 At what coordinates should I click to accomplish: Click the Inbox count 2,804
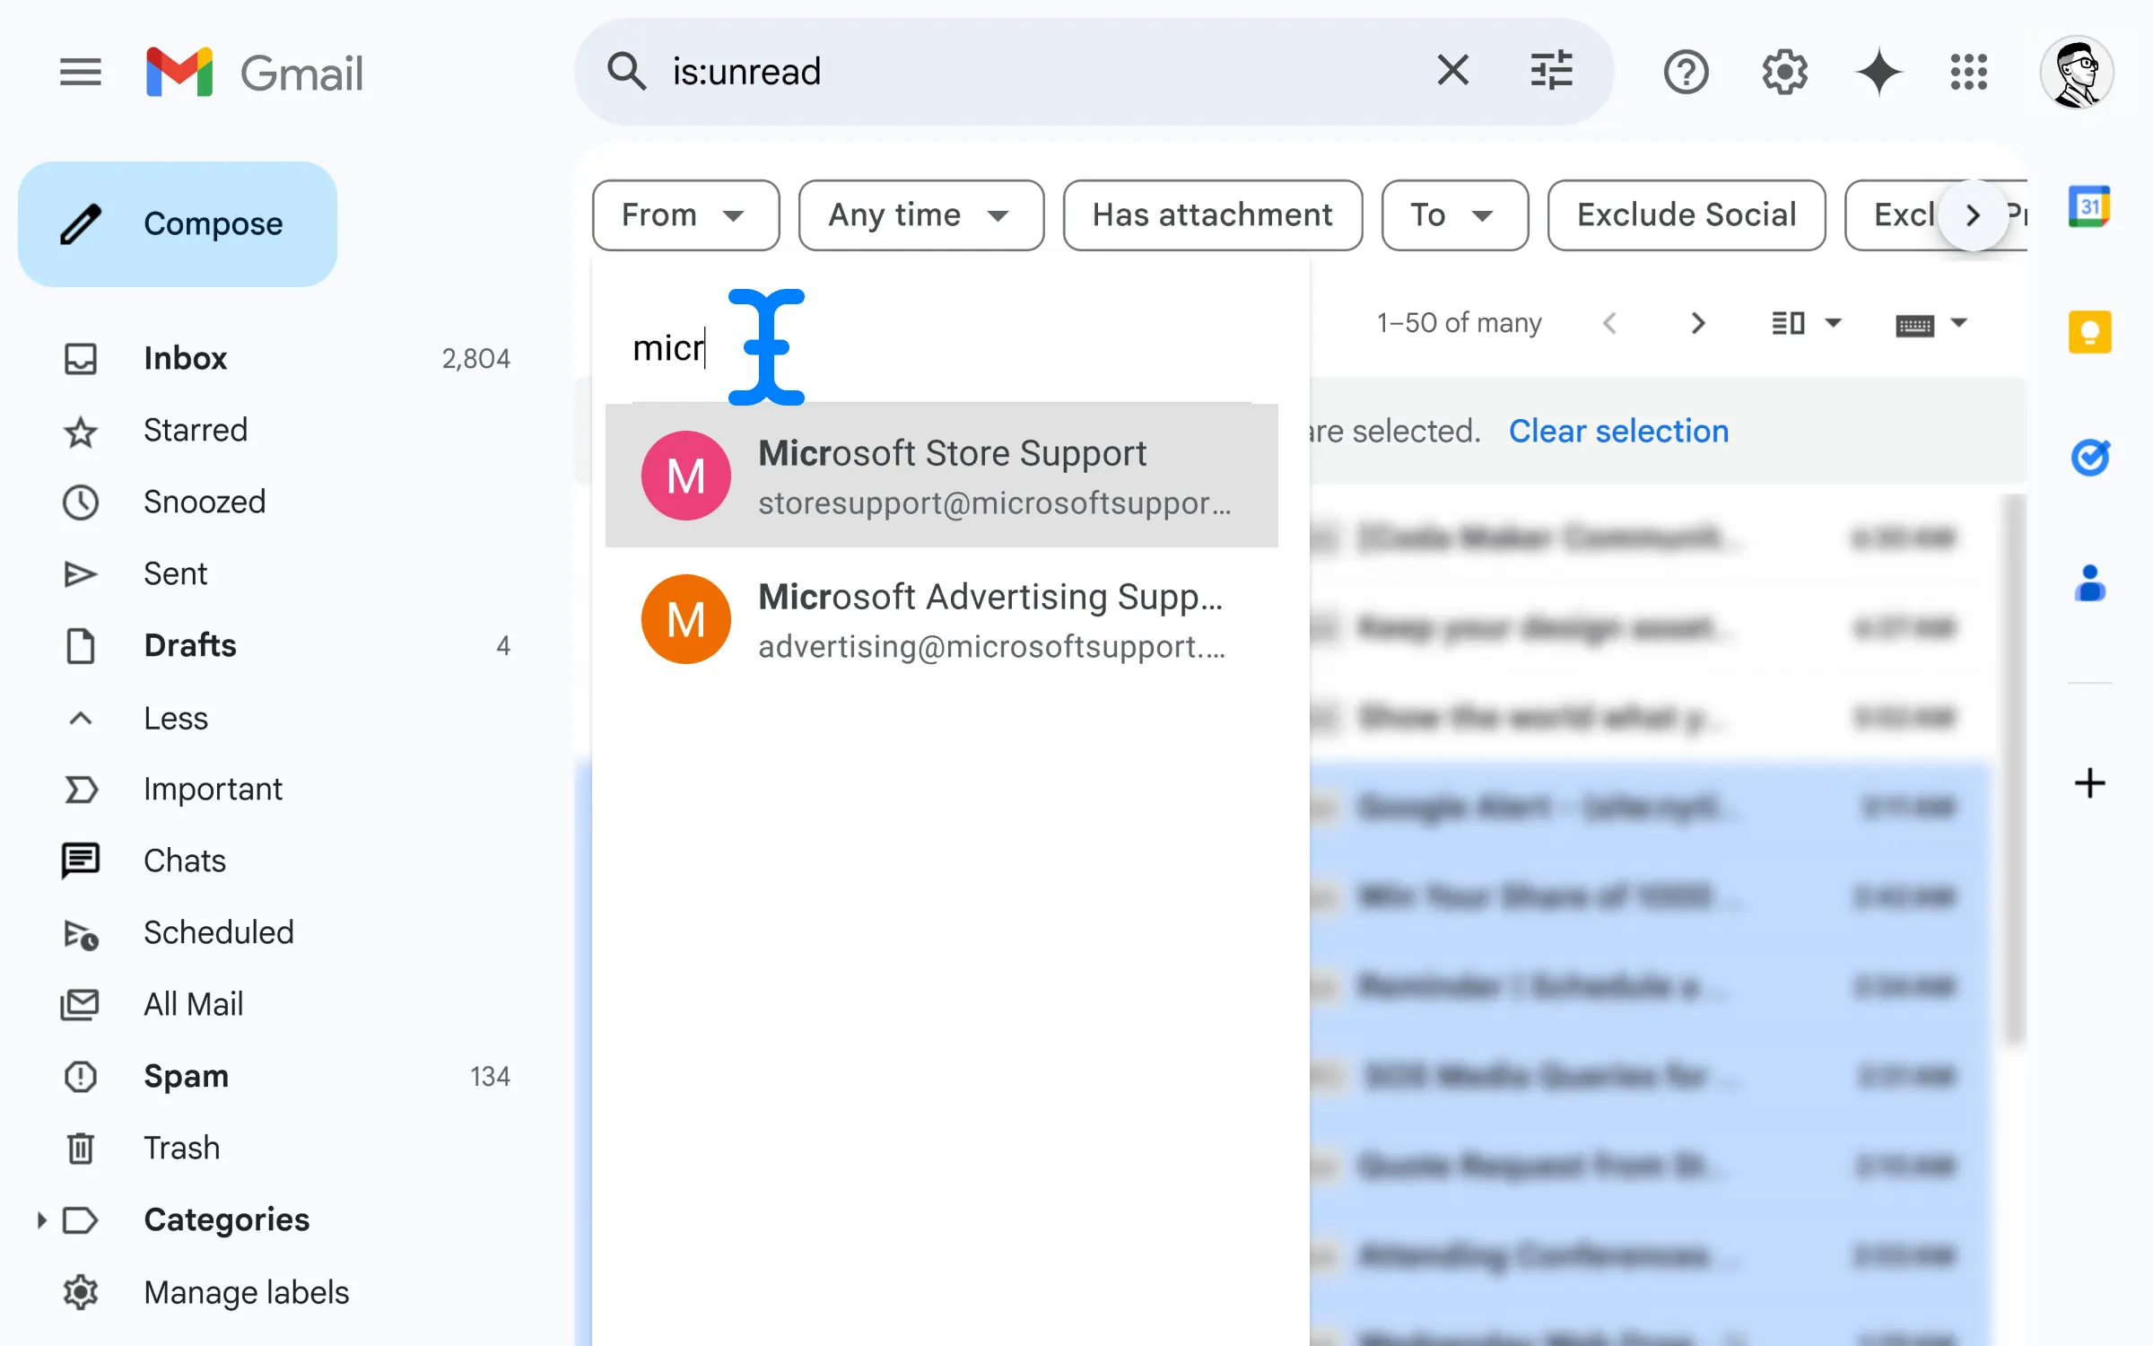pos(475,359)
